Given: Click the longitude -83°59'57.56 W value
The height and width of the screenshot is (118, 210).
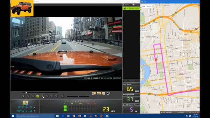Looking at the screenshot, I should tap(26, 111).
